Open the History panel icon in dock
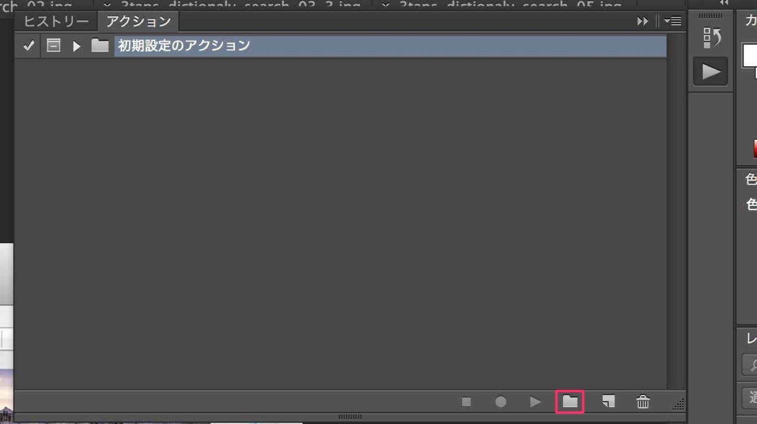 pyautogui.click(x=711, y=37)
